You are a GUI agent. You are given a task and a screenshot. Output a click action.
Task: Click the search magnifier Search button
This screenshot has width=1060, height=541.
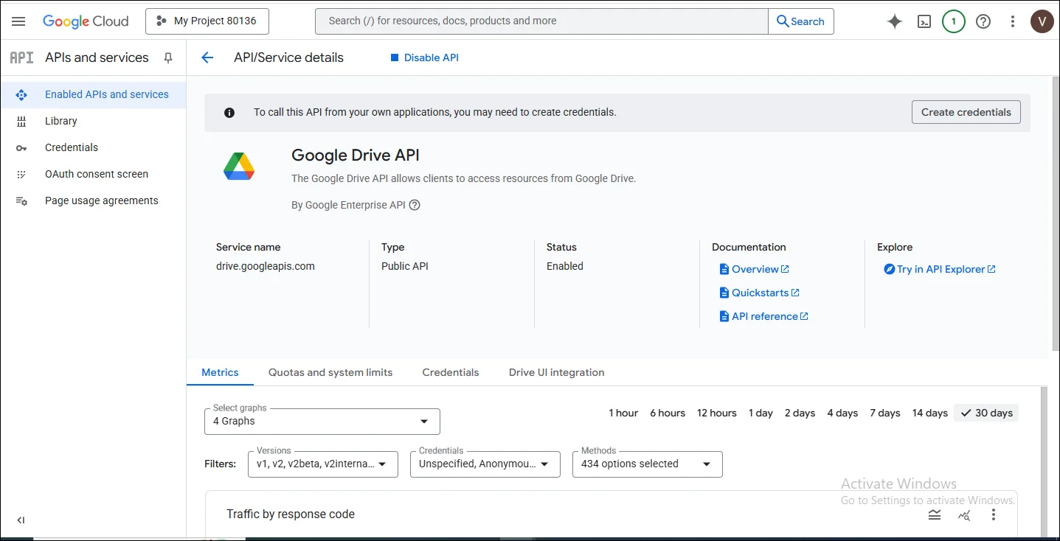801,21
